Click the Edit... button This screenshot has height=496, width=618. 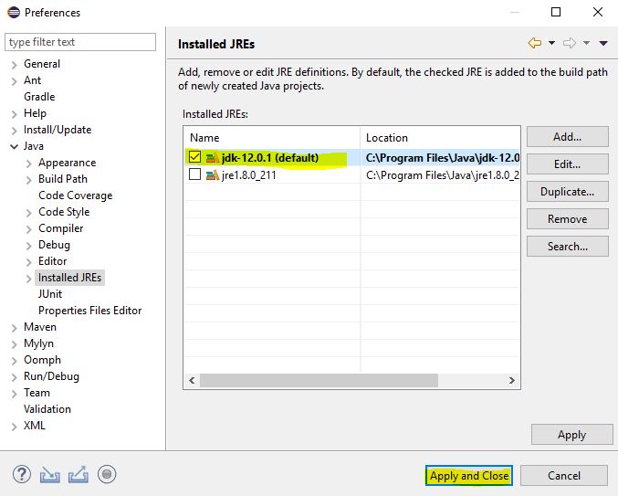click(x=568, y=164)
